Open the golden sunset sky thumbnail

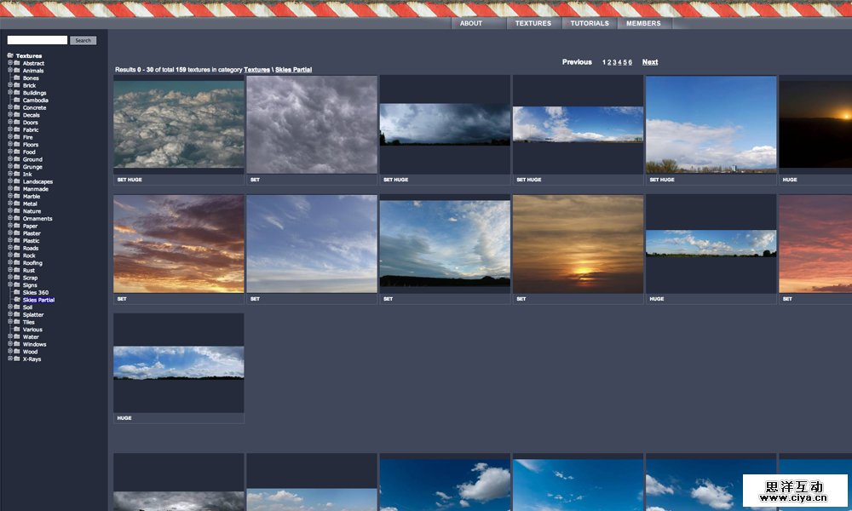pyautogui.click(x=578, y=244)
